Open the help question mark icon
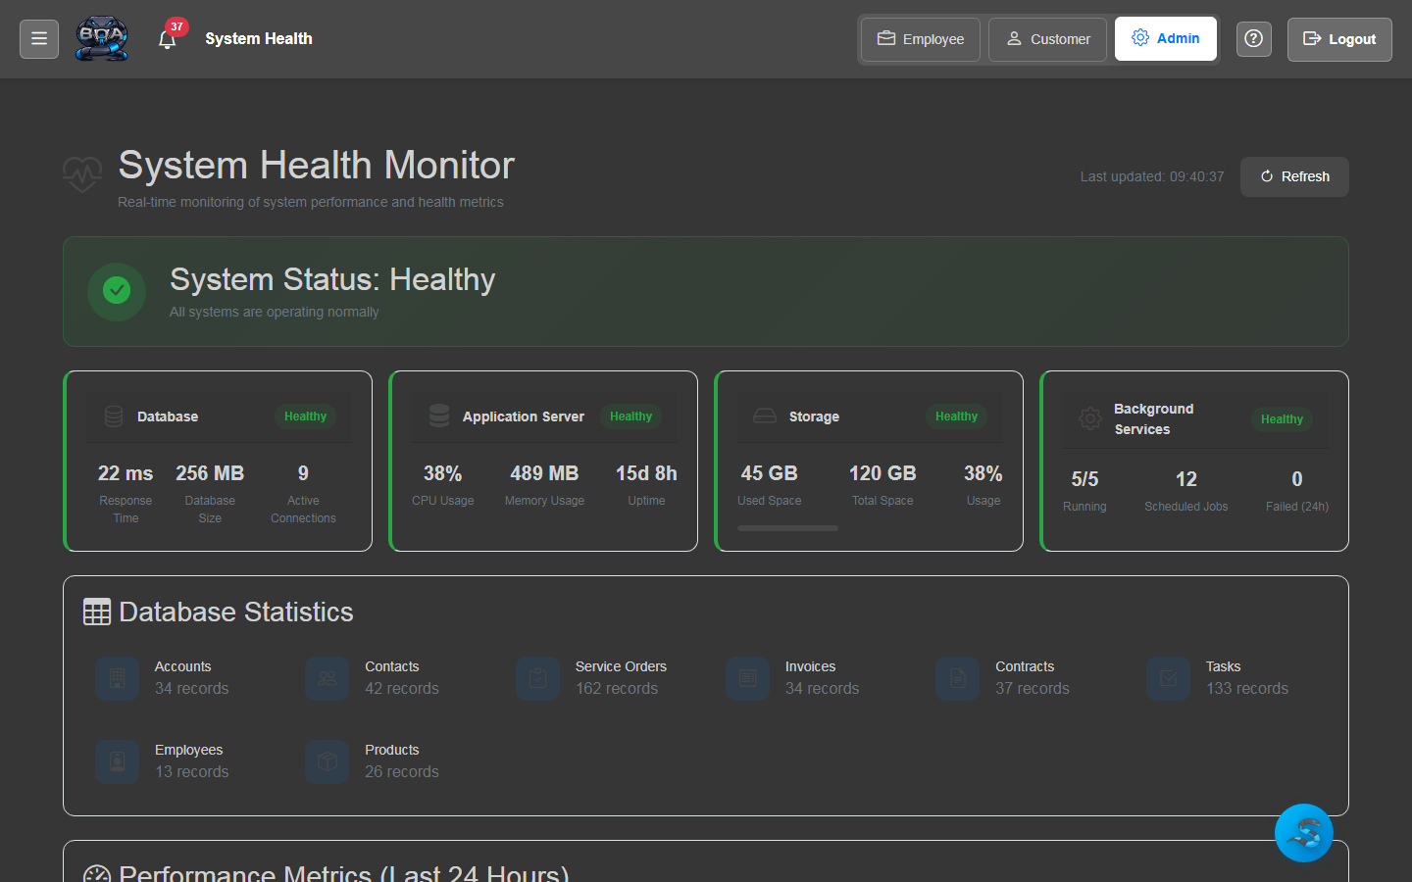The width and height of the screenshot is (1412, 882). pyautogui.click(x=1253, y=38)
